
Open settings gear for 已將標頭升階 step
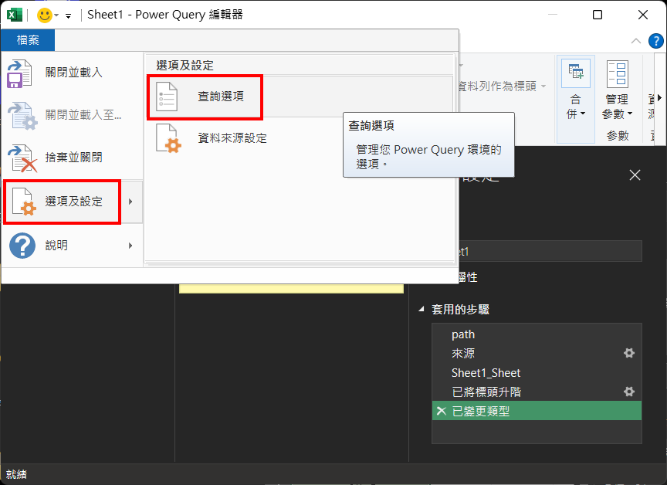pyautogui.click(x=629, y=392)
